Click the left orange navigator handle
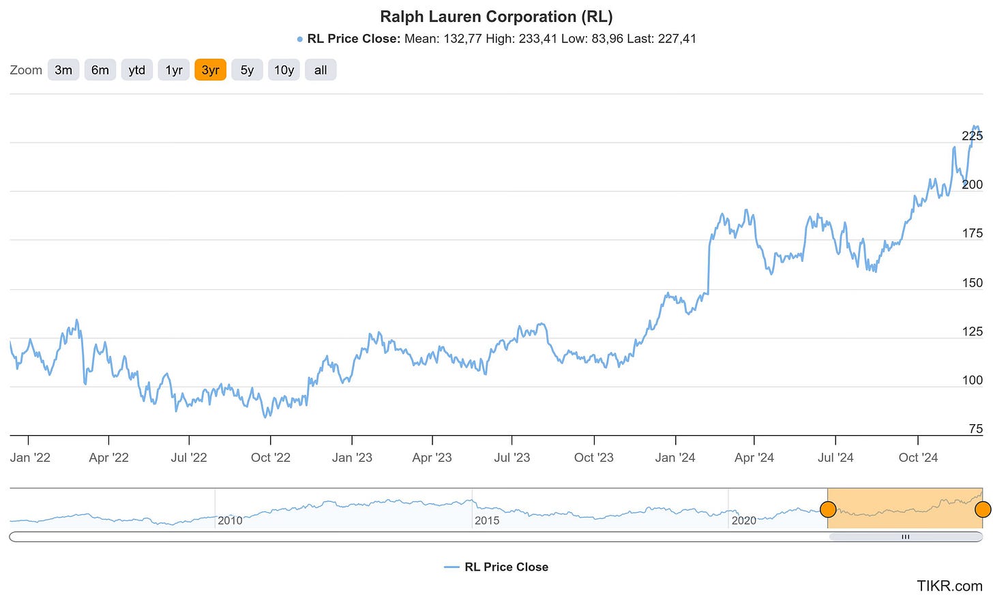This screenshot has height=596, width=993. tap(828, 509)
